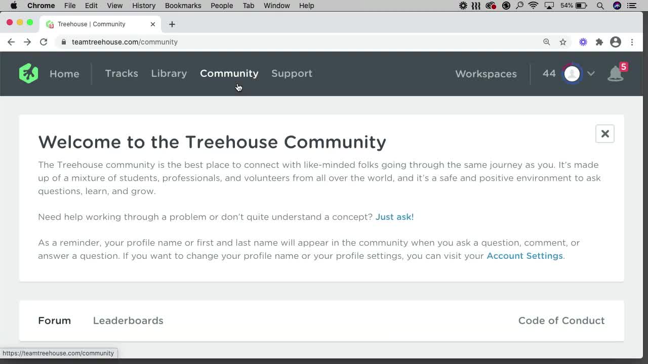The width and height of the screenshot is (648, 364).
Task: Bookmark the page with the star icon
Action: (563, 42)
